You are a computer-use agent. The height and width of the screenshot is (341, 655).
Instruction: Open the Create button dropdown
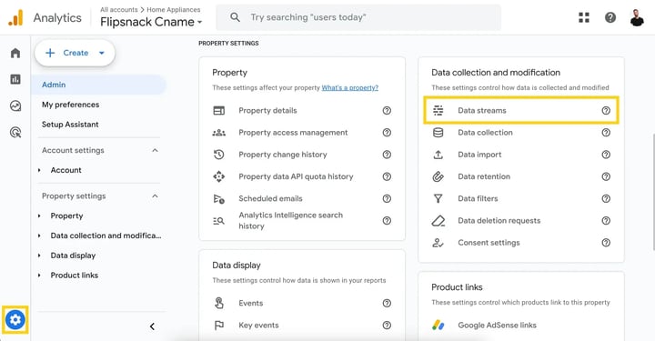point(102,53)
